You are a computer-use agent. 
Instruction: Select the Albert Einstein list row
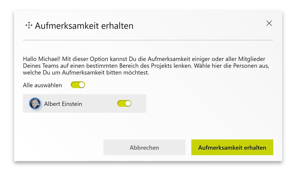coord(85,103)
